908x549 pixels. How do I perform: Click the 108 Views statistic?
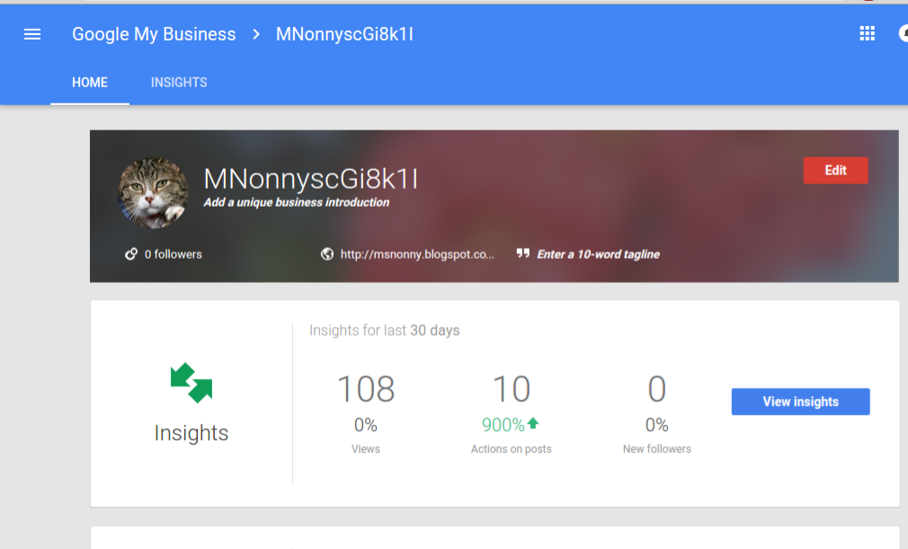click(365, 387)
